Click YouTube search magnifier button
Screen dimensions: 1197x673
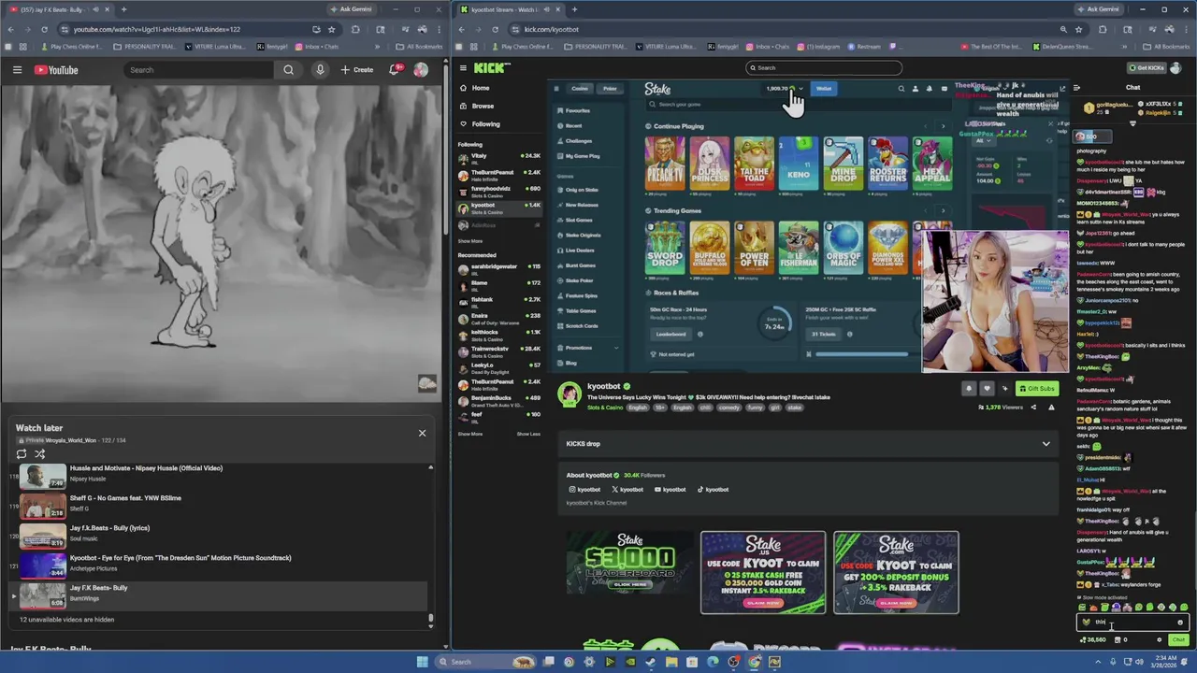288,70
